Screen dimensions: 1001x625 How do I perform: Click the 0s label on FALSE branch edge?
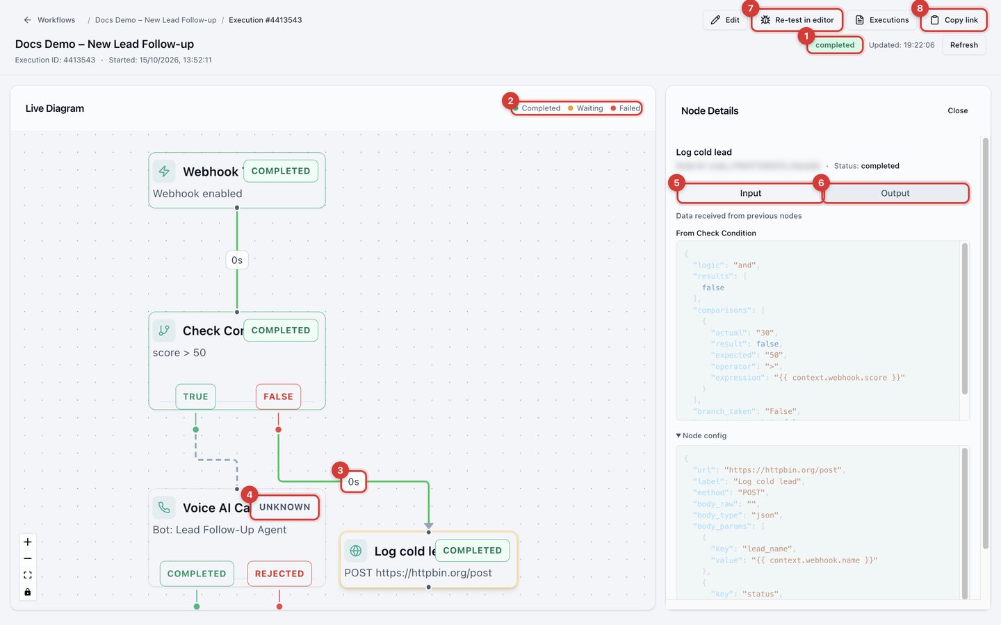(354, 482)
